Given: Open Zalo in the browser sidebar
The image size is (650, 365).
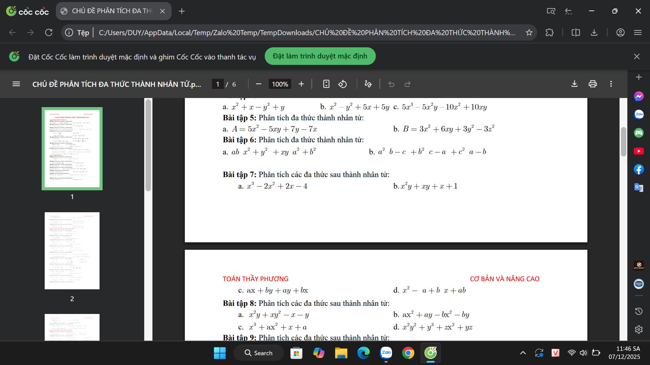Looking at the screenshot, I should (638, 115).
